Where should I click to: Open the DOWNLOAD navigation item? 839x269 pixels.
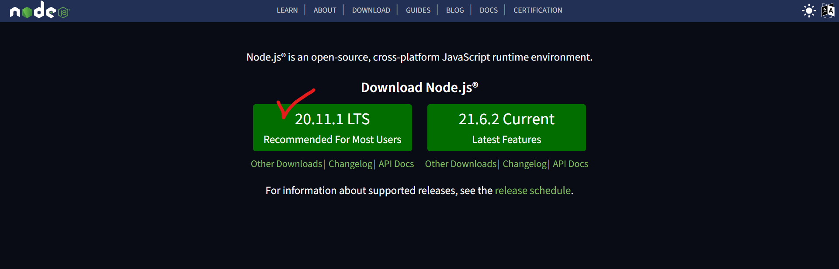[x=371, y=10]
